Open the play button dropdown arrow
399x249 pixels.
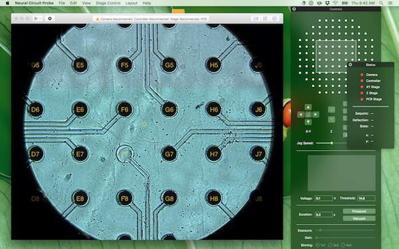(x=40, y=19)
